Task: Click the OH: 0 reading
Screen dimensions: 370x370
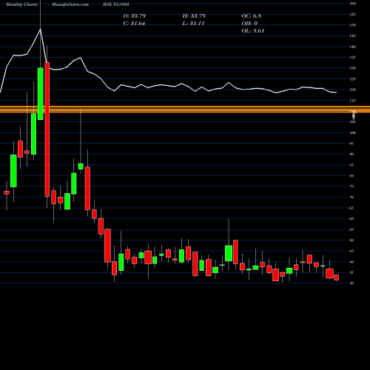Action: coord(249,24)
